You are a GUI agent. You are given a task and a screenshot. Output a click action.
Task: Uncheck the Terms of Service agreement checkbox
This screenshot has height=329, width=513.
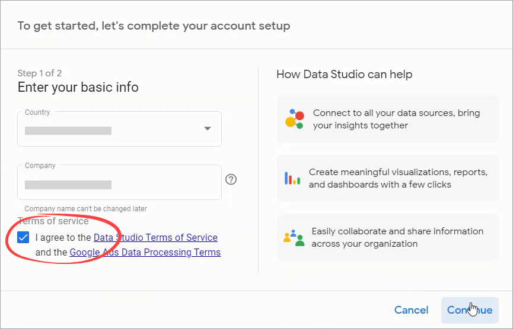[23, 237]
